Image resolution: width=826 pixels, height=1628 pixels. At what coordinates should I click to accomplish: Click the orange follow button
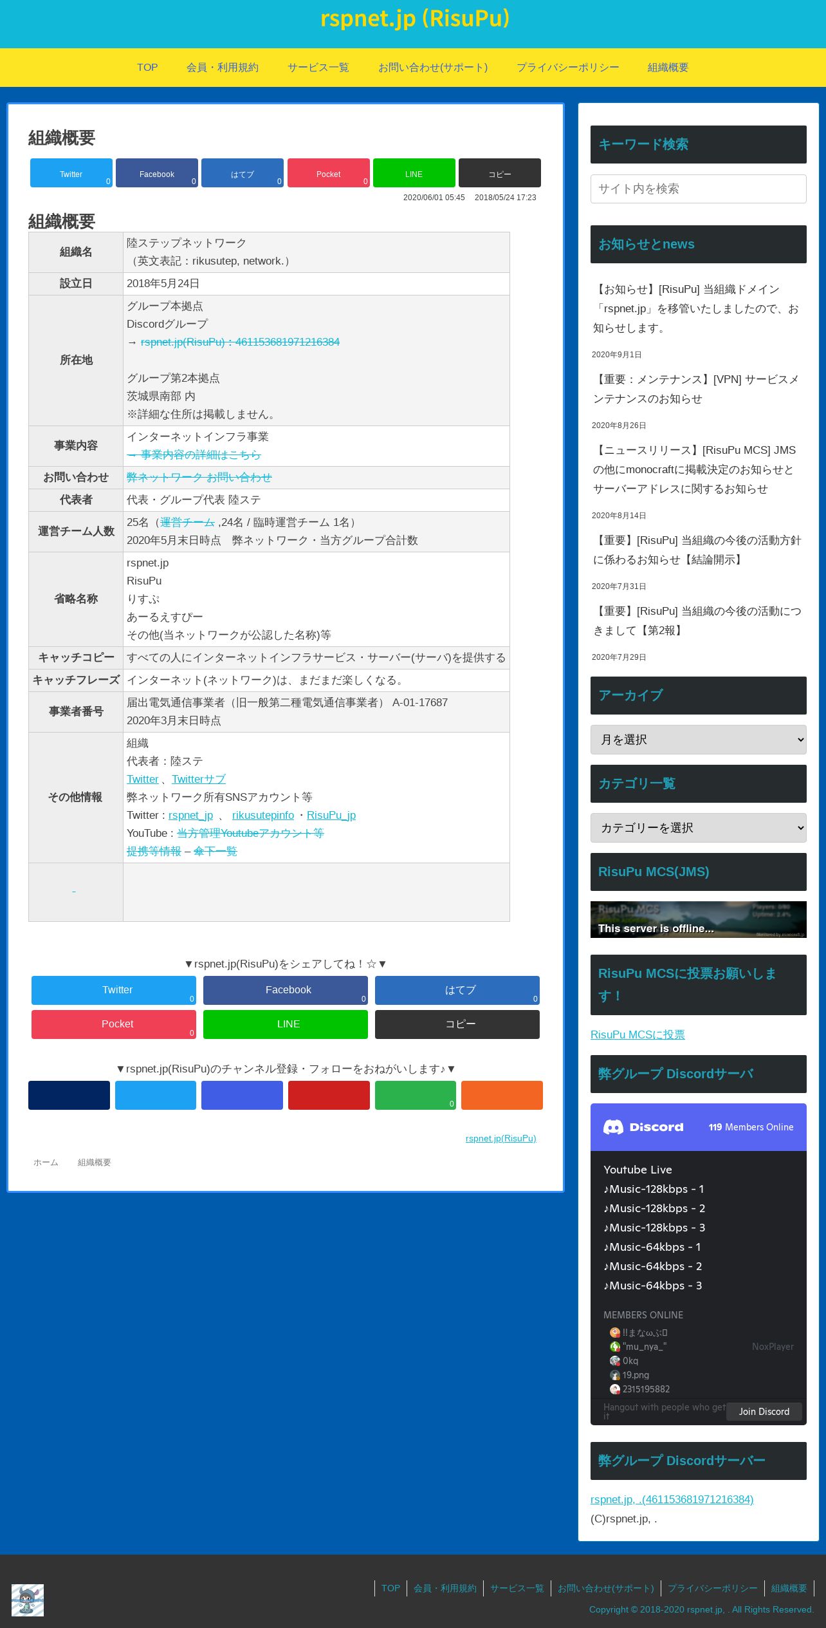(502, 1095)
